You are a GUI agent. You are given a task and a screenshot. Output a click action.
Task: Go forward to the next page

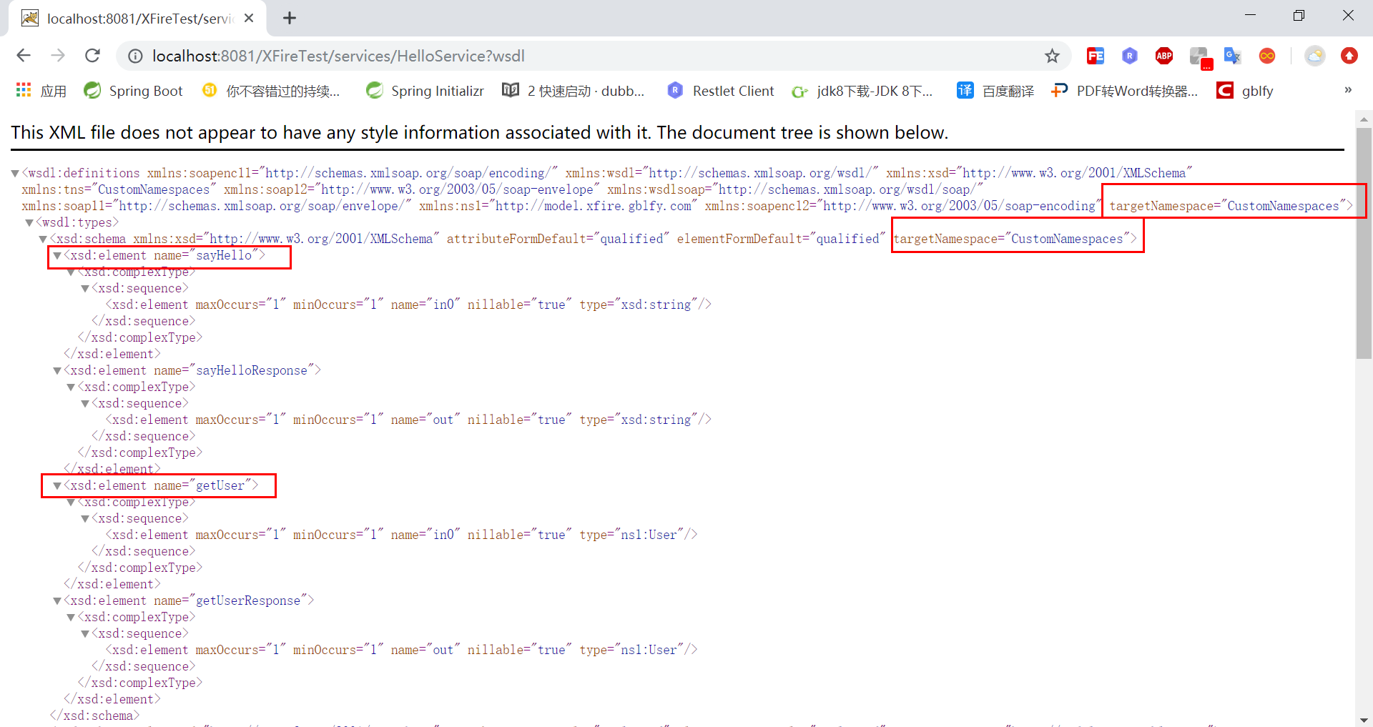click(x=58, y=56)
